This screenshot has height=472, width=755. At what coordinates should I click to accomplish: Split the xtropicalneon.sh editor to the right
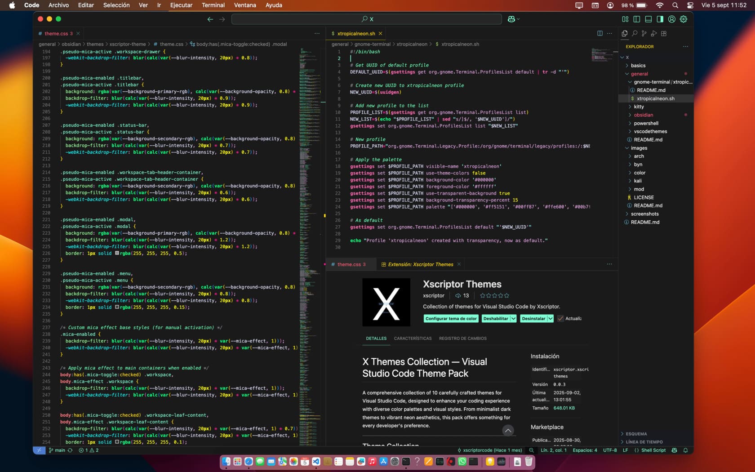pyautogui.click(x=600, y=33)
